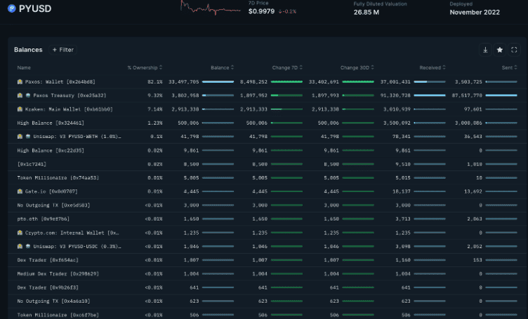Viewport: 528px width, 319px height.
Task: Sort table by Change 7D column
Action: [x=287, y=67]
